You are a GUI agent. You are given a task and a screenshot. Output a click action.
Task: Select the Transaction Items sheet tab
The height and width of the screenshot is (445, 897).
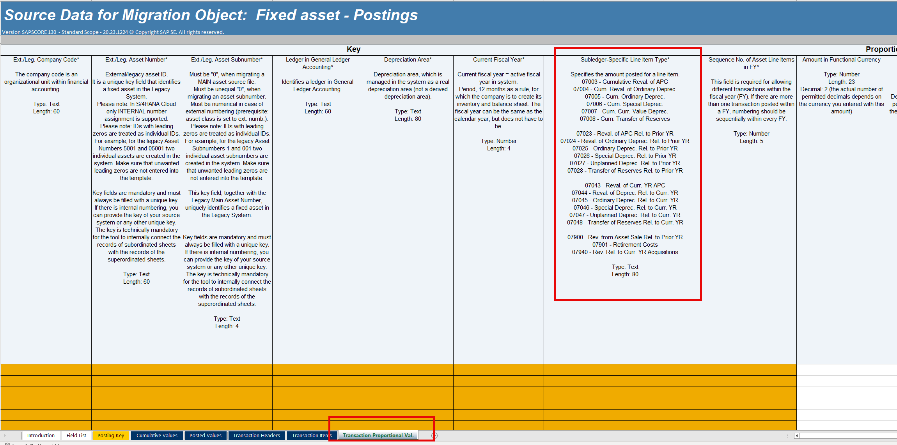click(312, 435)
